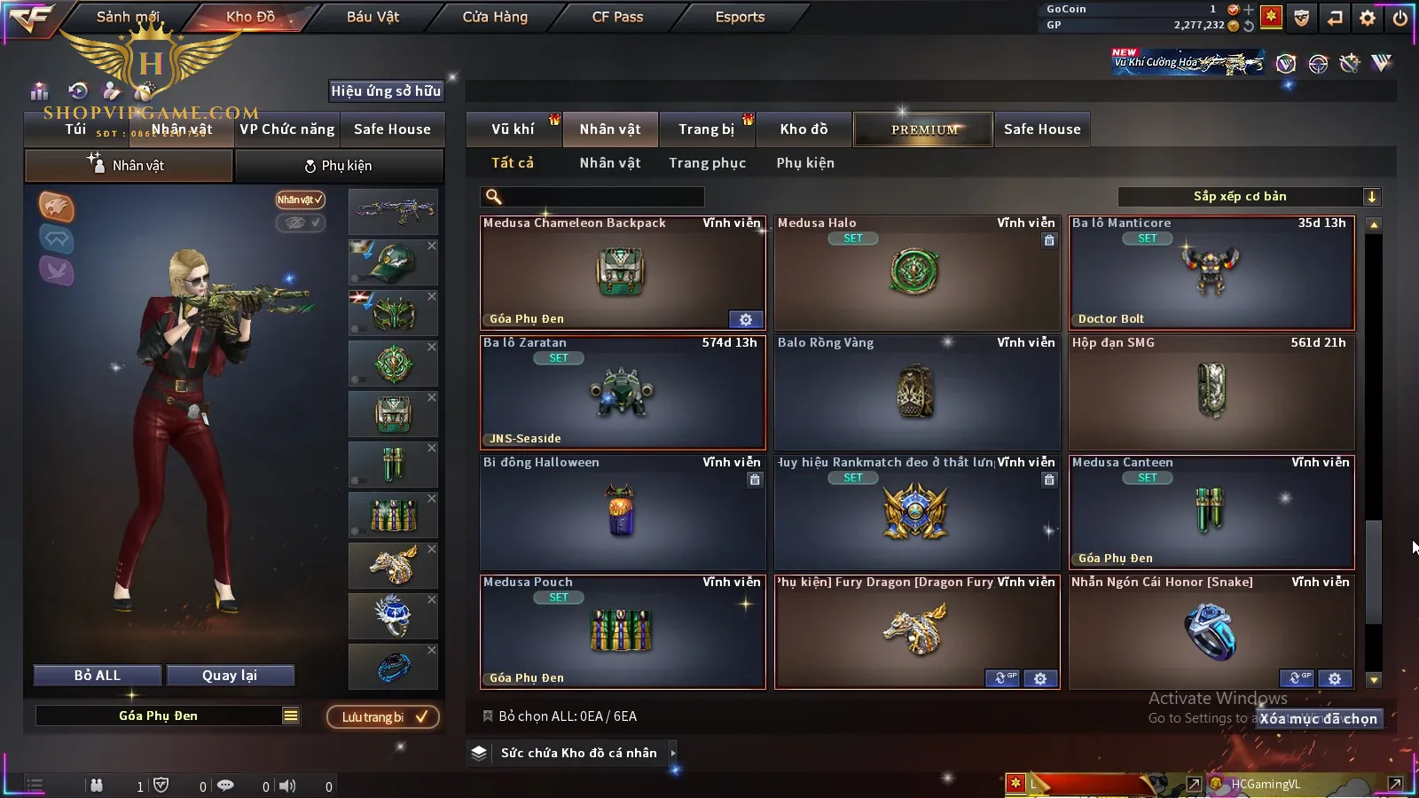The image size is (1419, 798).
Task: Open the settings gear in top bar
Action: 1368,17
